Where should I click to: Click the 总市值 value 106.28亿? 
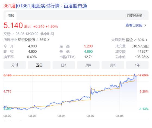[x=142, y=57]
